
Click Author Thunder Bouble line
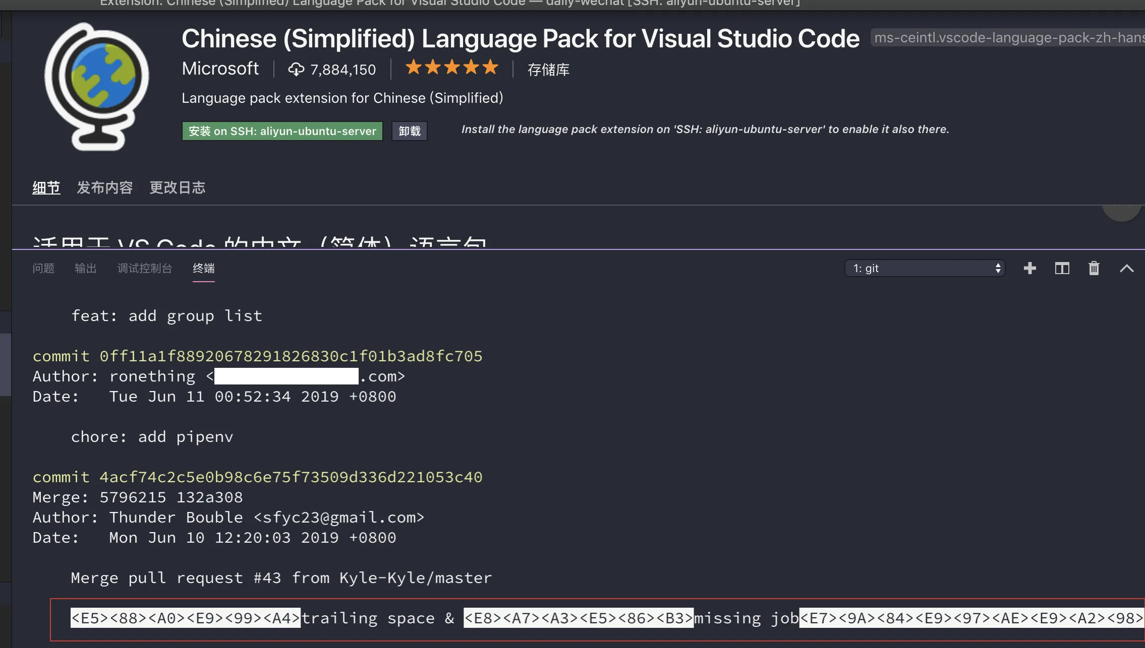228,517
